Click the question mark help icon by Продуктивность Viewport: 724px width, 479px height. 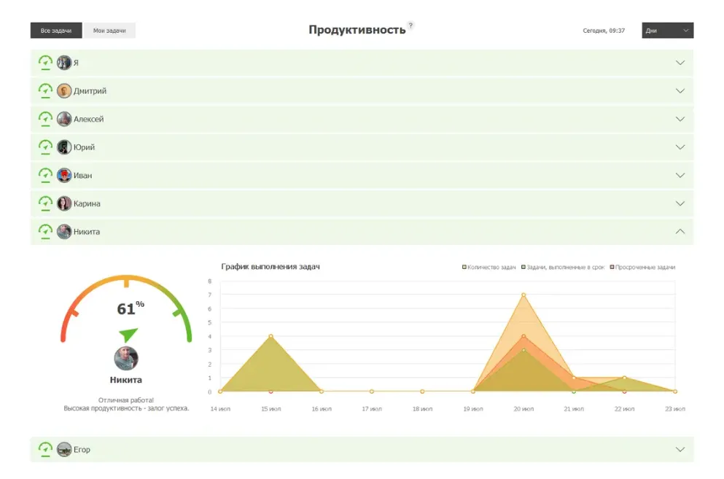(x=410, y=26)
